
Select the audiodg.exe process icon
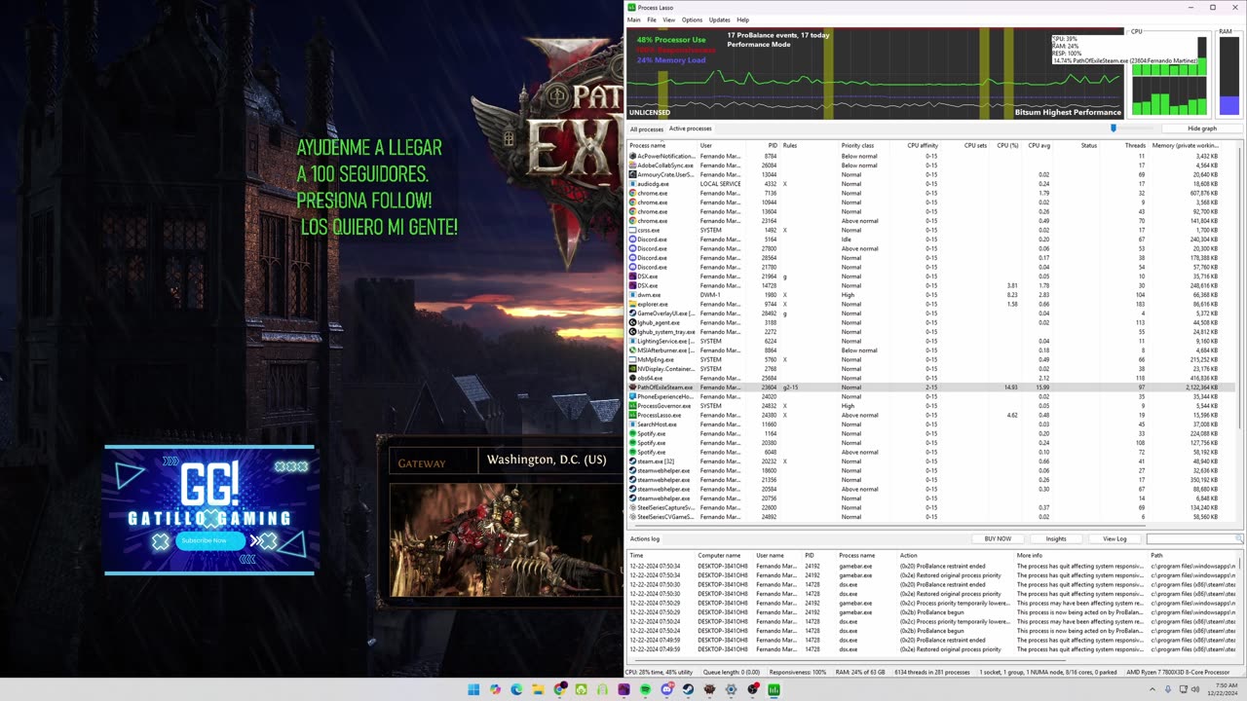pyautogui.click(x=633, y=184)
